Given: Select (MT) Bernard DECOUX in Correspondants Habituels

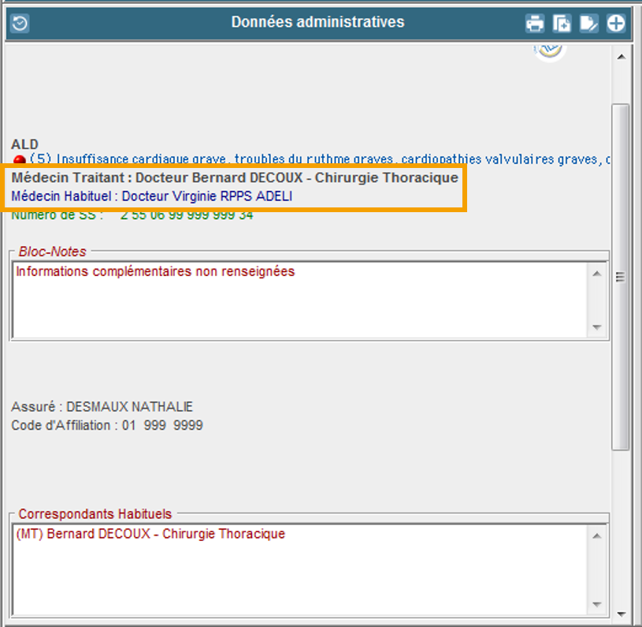Looking at the screenshot, I should pos(150,534).
